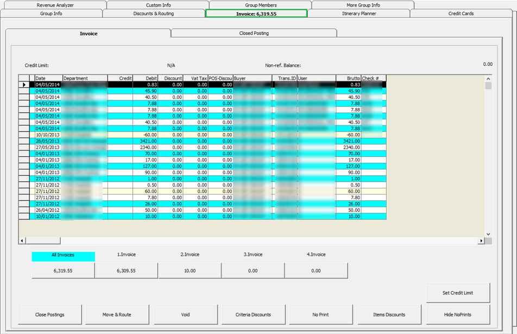The height and width of the screenshot is (334, 517).
Task: Click the Close Postings button
Action: (50, 314)
